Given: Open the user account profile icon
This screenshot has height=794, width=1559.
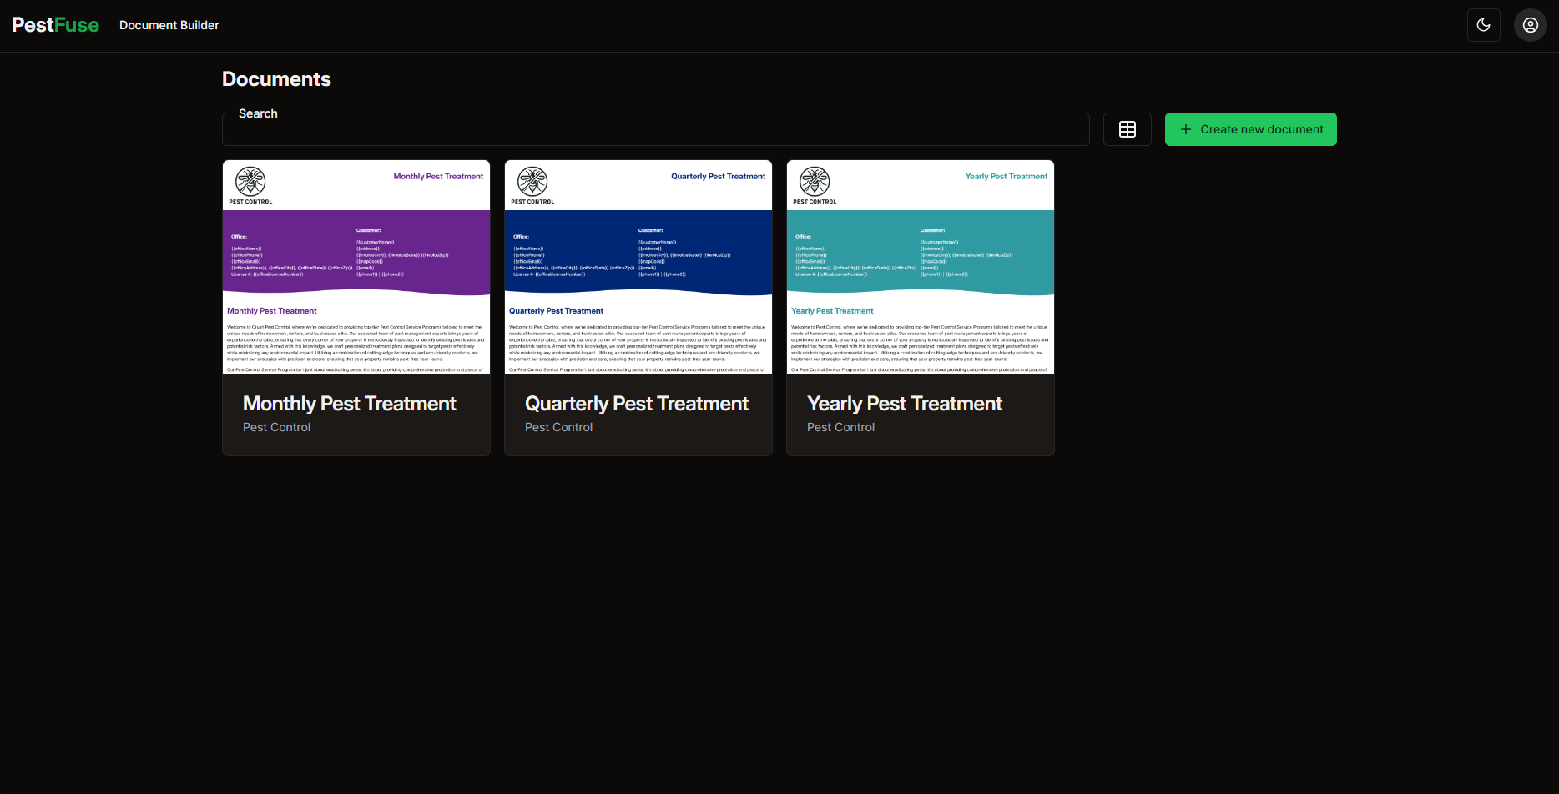Looking at the screenshot, I should [x=1530, y=25].
